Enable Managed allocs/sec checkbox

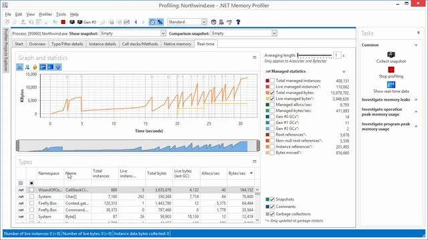[272, 105]
